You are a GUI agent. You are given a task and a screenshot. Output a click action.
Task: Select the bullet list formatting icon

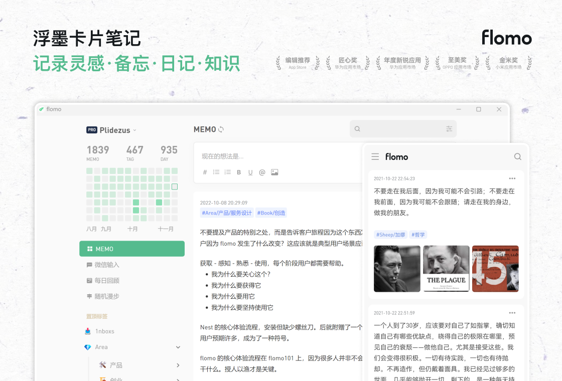pos(216,172)
